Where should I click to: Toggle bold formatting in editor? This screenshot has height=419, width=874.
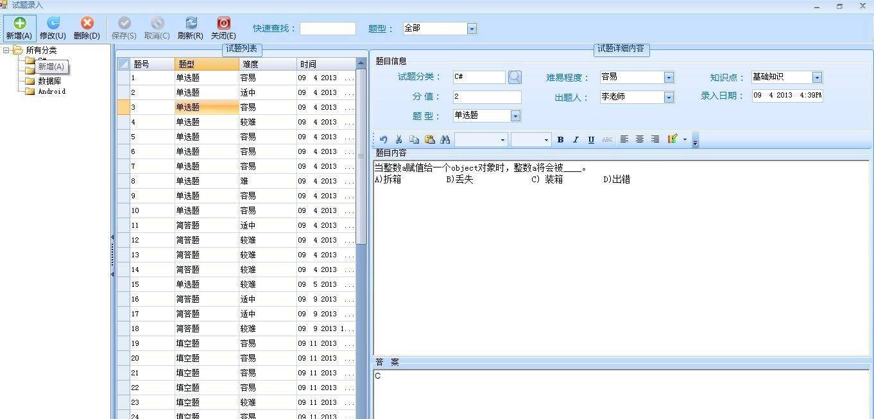(560, 139)
